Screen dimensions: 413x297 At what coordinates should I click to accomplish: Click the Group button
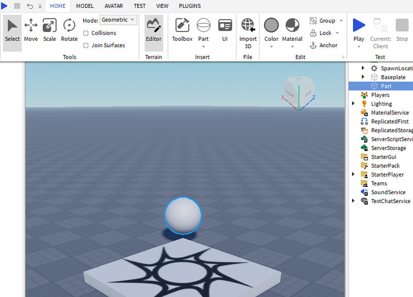[323, 21]
